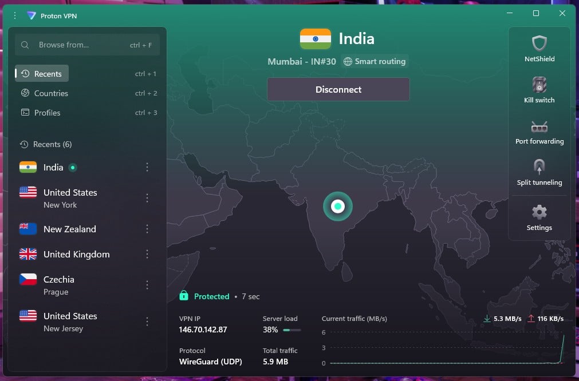Minimize the Proton VPN window
The image size is (579, 381).
tap(510, 13)
